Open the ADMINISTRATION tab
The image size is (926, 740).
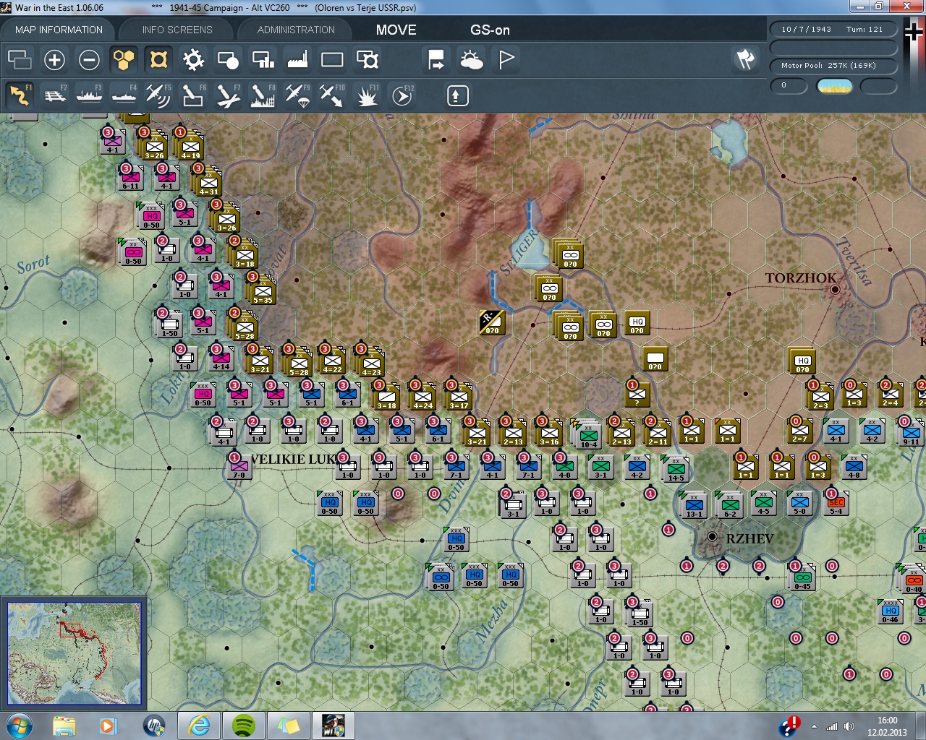(296, 30)
